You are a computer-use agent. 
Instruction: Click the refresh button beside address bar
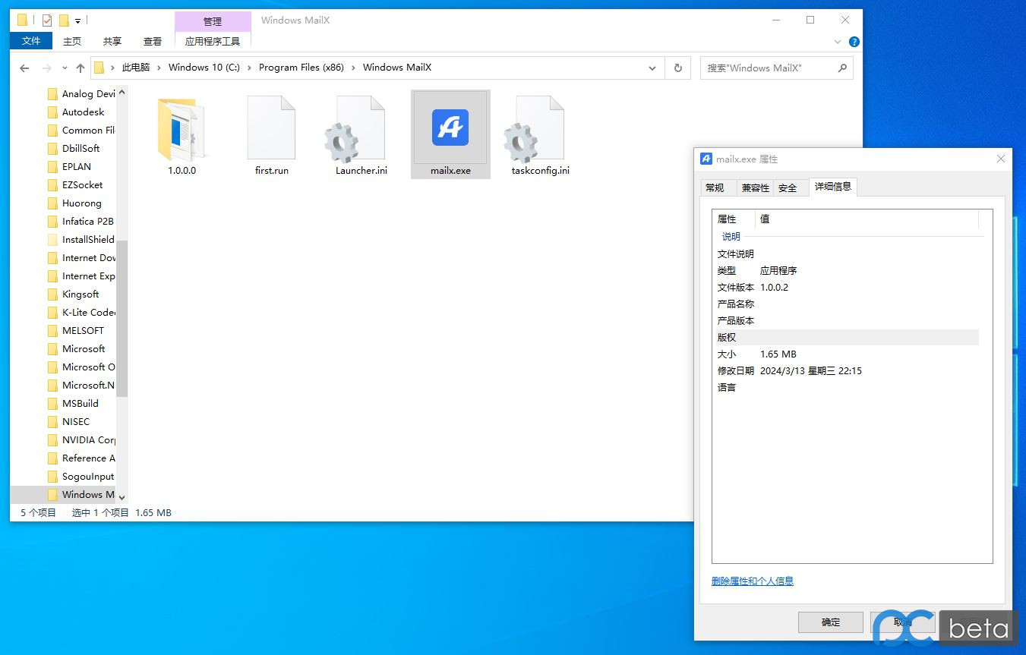[677, 68]
